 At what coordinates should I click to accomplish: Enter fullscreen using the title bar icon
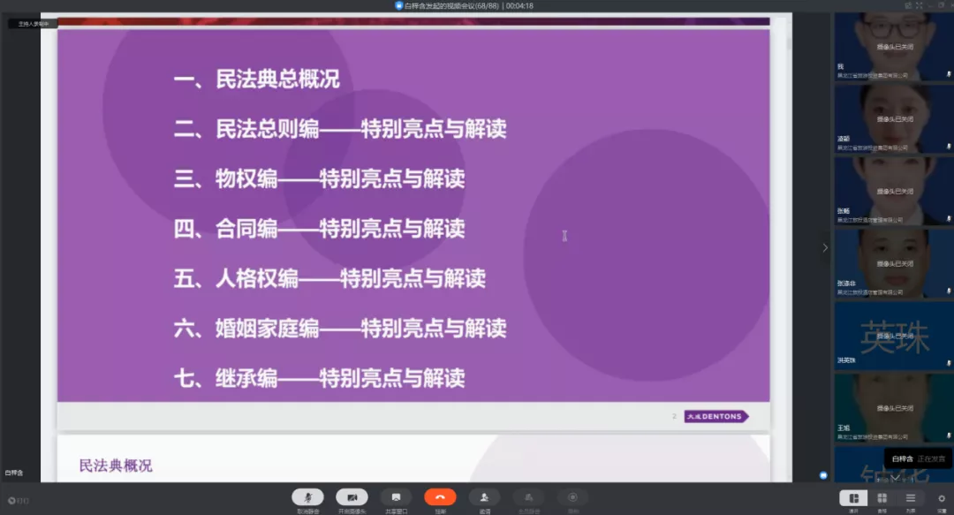[x=920, y=5]
